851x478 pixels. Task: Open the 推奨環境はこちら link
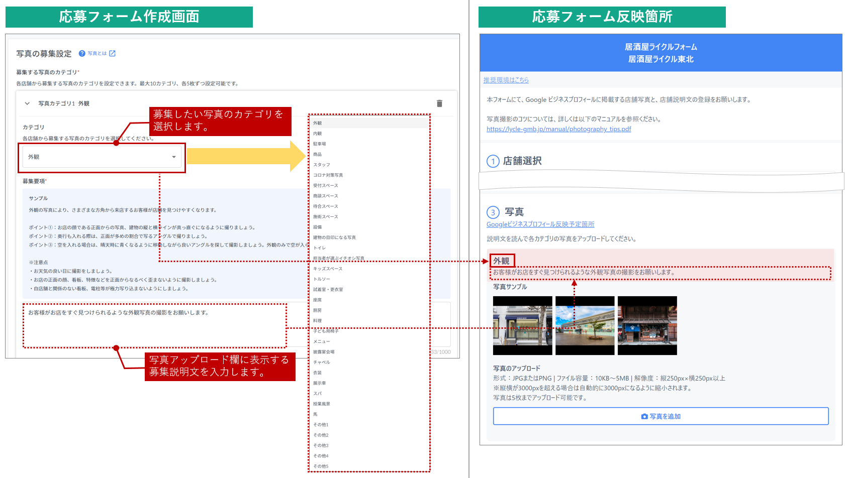[x=506, y=80]
